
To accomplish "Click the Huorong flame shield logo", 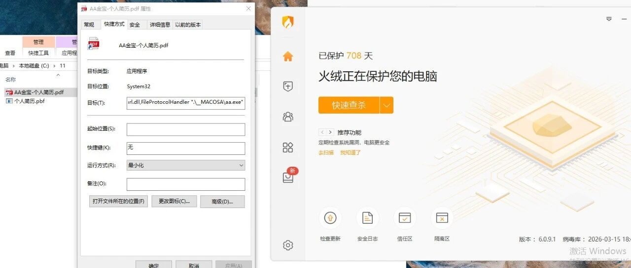I will pyautogui.click(x=288, y=22).
